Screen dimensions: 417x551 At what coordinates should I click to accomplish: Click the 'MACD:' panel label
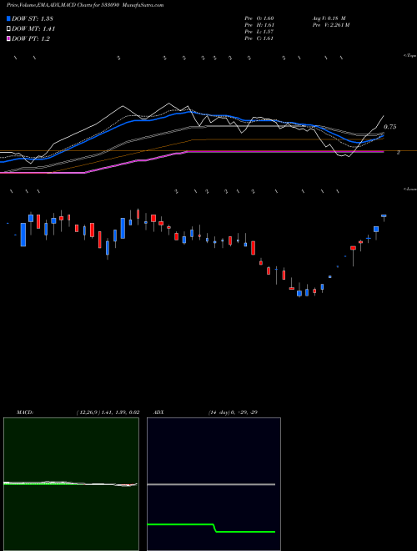pyautogui.click(x=25, y=412)
